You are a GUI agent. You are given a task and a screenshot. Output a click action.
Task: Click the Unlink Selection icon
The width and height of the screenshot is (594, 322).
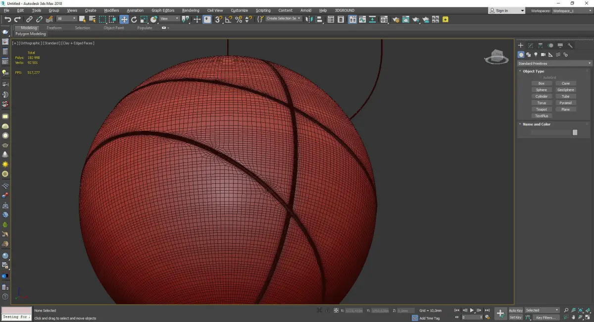(x=39, y=19)
